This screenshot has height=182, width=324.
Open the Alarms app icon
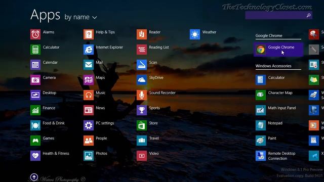tap(35, 34)
